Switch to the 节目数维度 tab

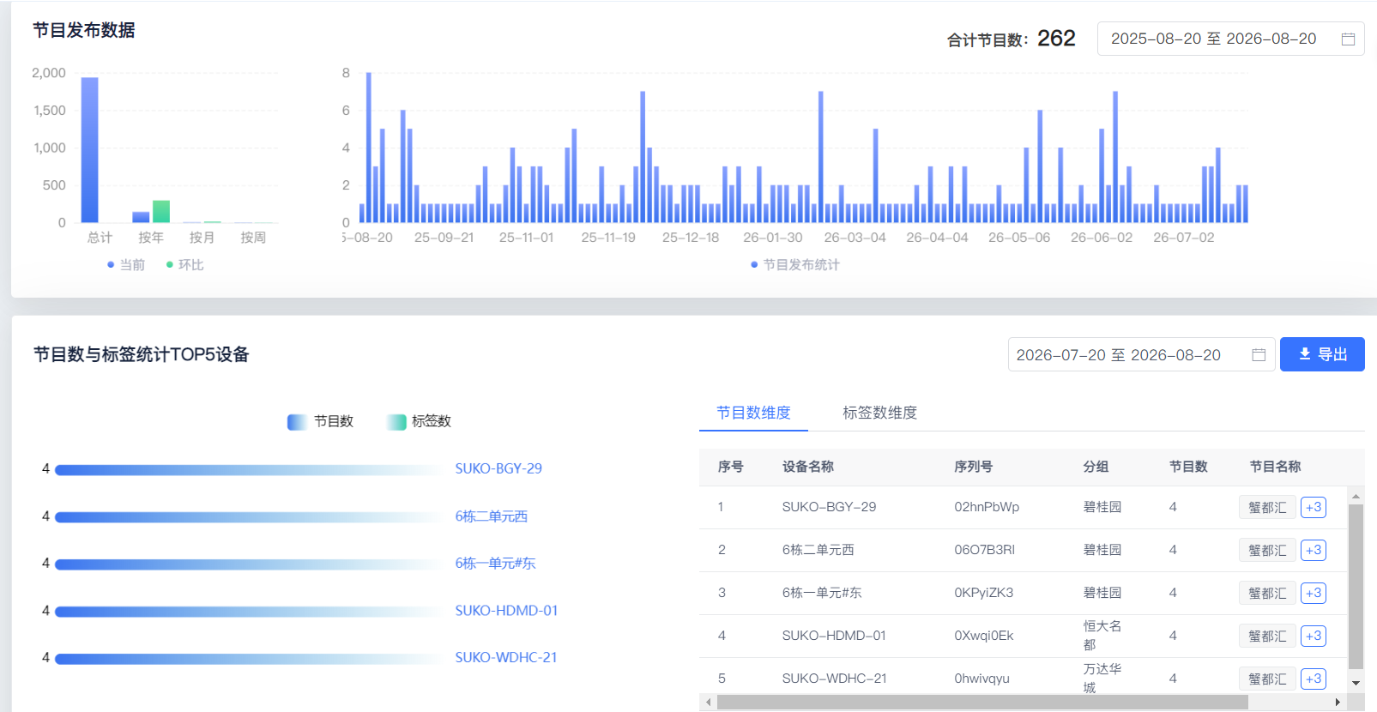click(x=753, y=413)
